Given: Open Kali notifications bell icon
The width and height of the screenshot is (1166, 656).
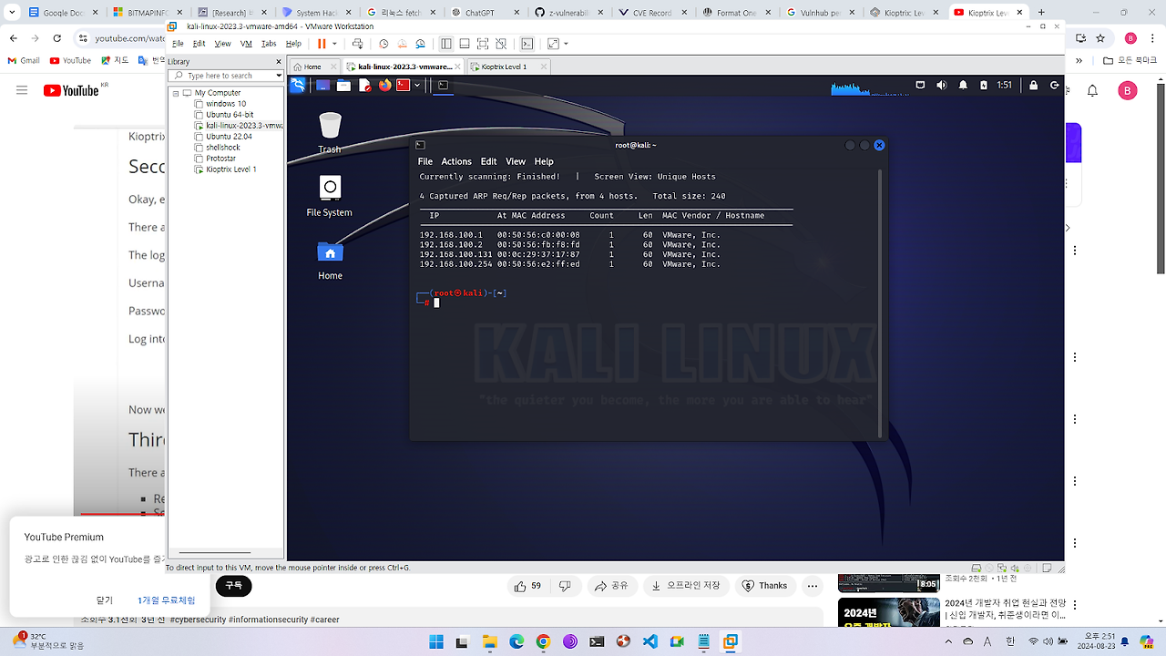Looking at the screenshot, I should point(962,85).
